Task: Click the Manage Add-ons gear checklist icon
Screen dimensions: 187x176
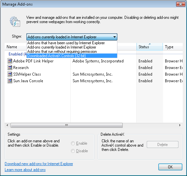Action: pos(15,21)
